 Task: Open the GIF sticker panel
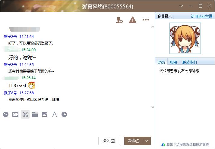(x=15, y=114)
